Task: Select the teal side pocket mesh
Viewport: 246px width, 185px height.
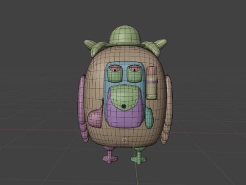Action: [x=149, y=117]
